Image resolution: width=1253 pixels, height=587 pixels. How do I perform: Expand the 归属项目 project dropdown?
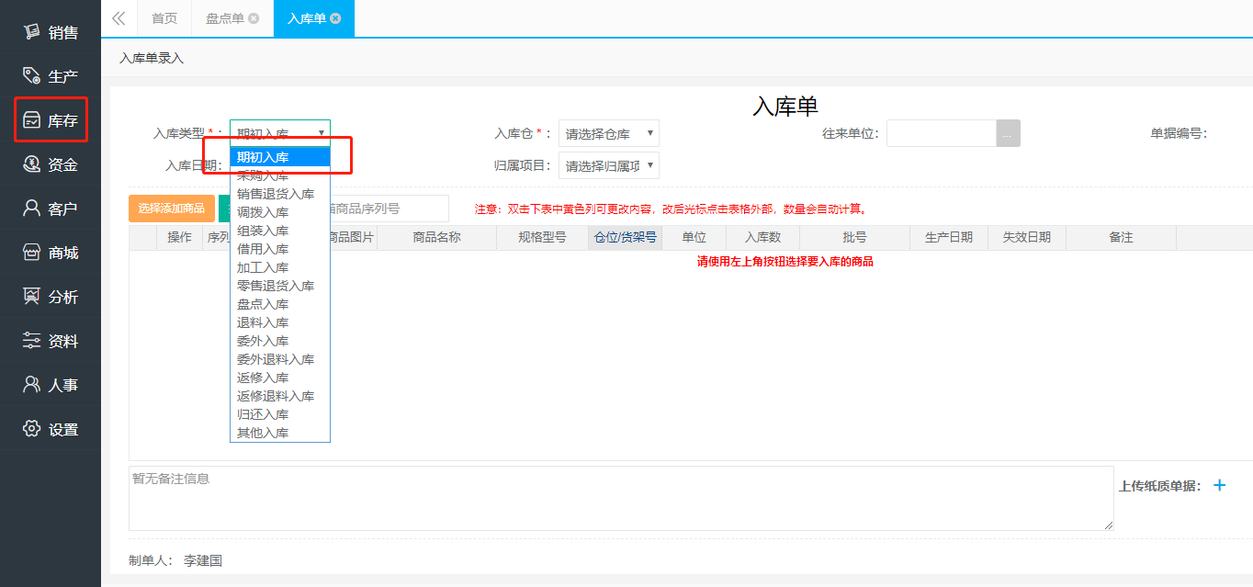coord(608,166)
